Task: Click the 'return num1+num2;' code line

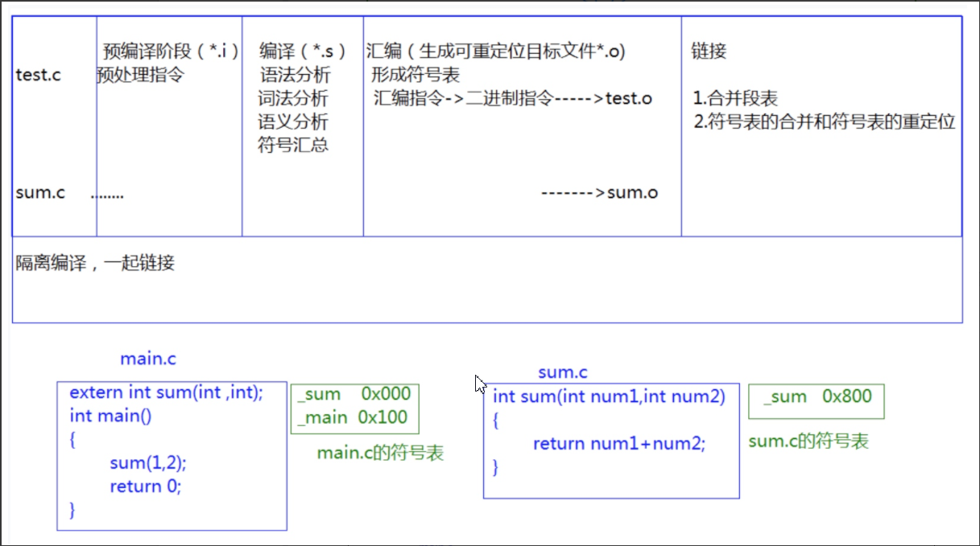Action: coord(619,443)
